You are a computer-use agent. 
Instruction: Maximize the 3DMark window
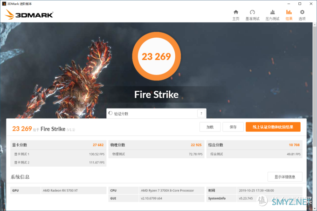click(295, 3)
